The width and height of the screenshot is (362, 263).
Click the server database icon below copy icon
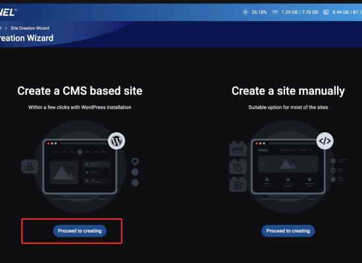coord(238,185)
